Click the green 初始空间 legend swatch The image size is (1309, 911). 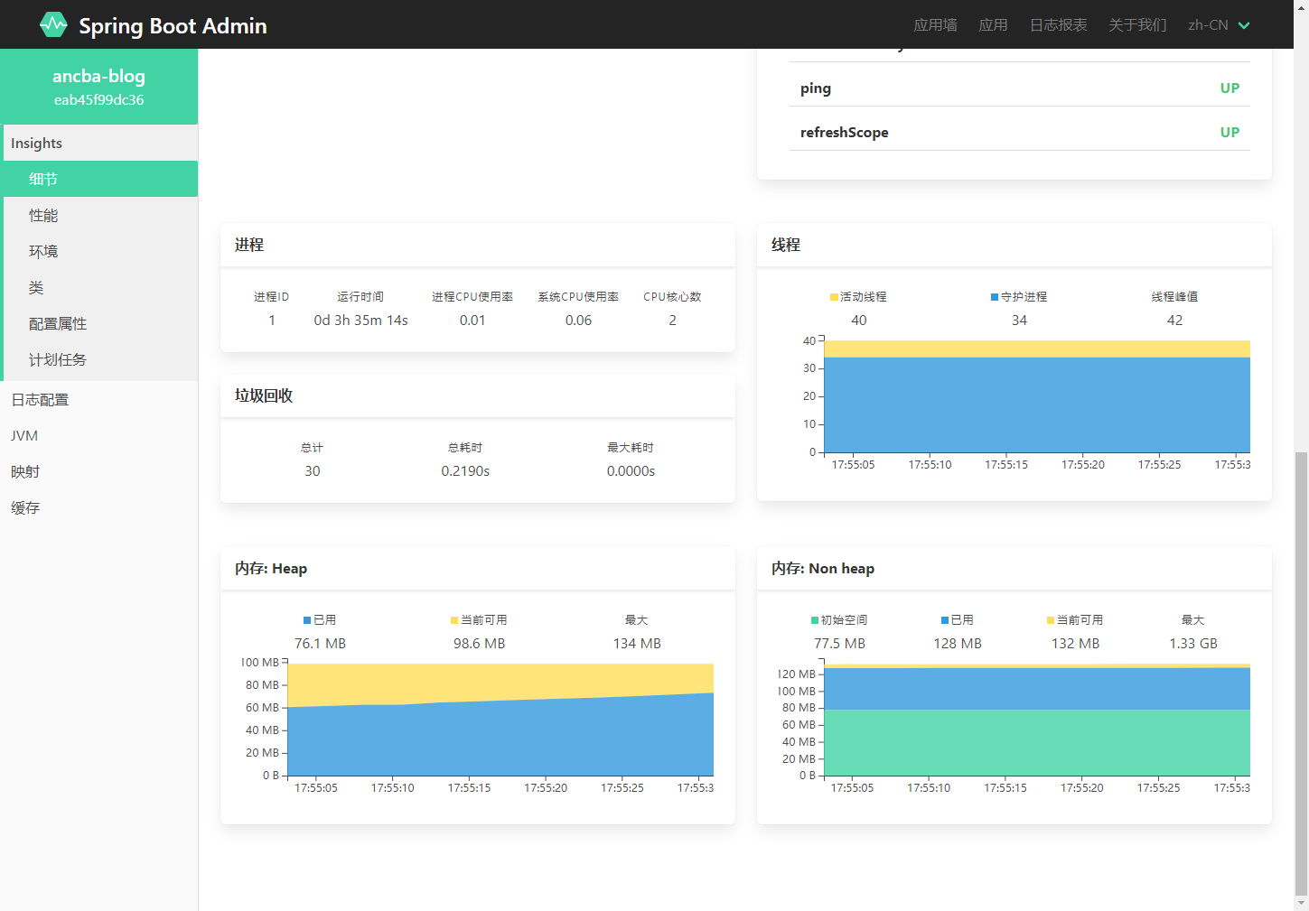pos(815,620)
